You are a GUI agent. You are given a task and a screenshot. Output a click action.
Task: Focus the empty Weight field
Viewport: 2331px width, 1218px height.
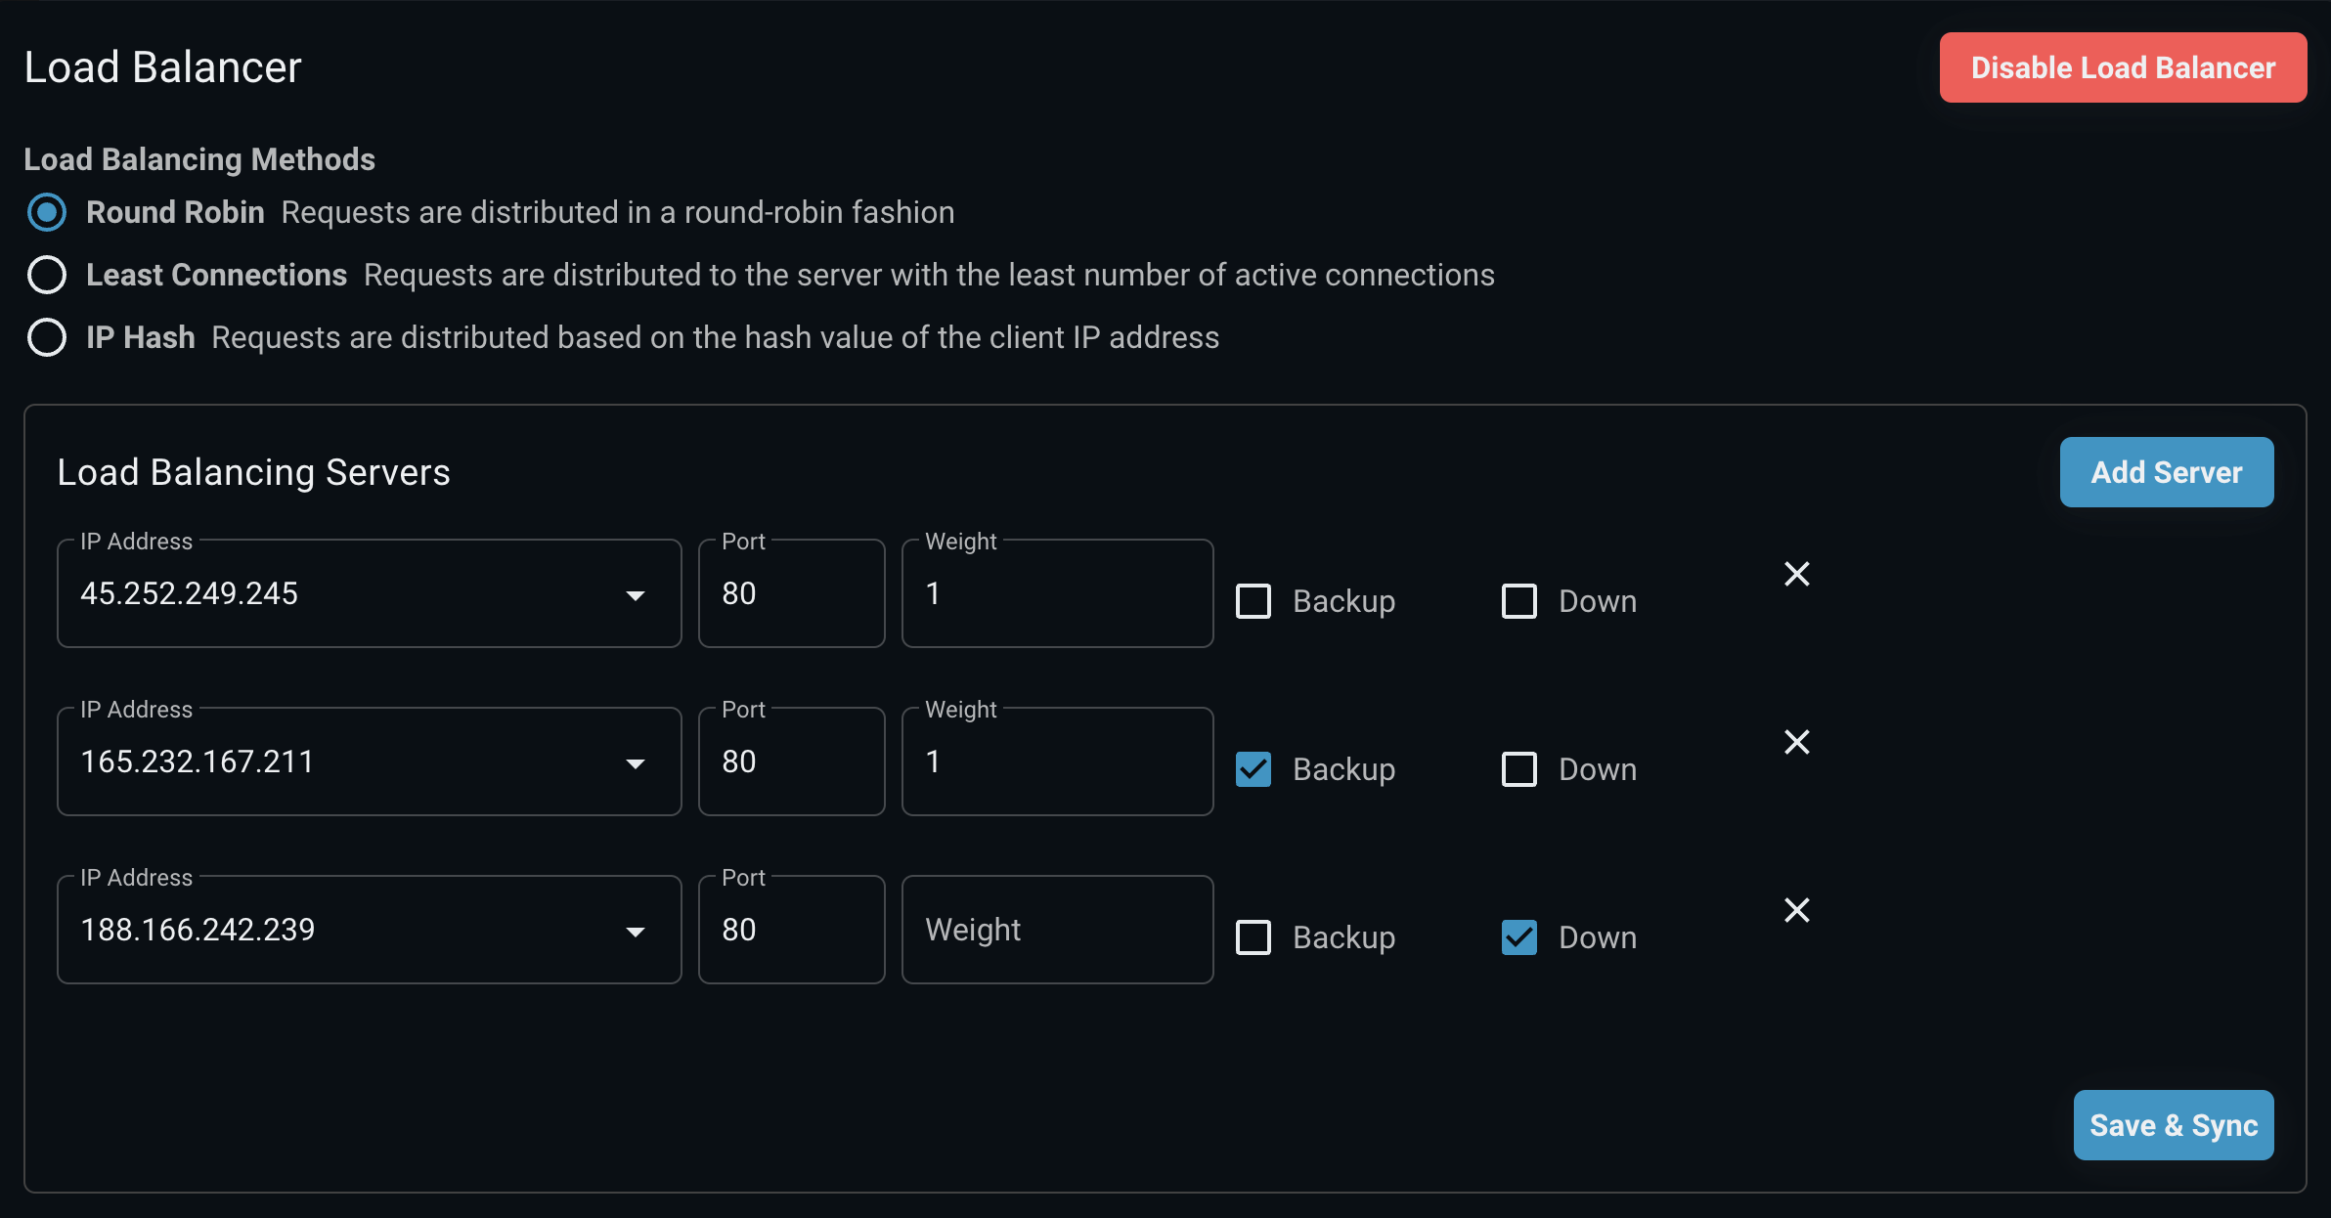pyautogui.click(x=1057, y=930)
